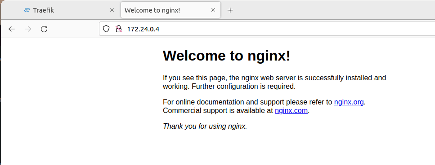Click Traefik tab favicon
The height and width of the screenshot is (165, 435).
[x=27, y=10]
